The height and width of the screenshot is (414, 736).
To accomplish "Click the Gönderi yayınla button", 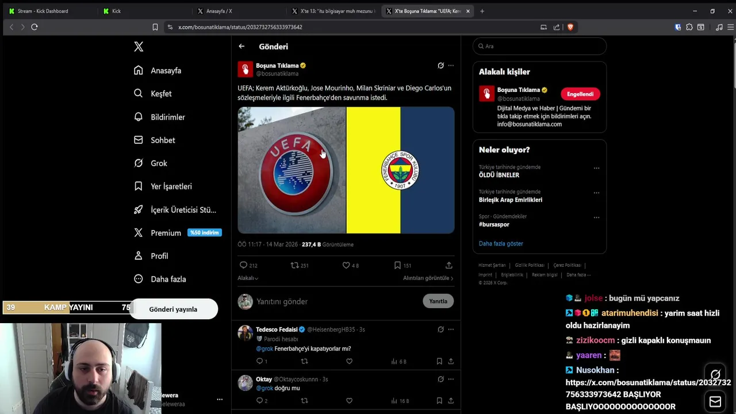I will [x=173, y=309].
